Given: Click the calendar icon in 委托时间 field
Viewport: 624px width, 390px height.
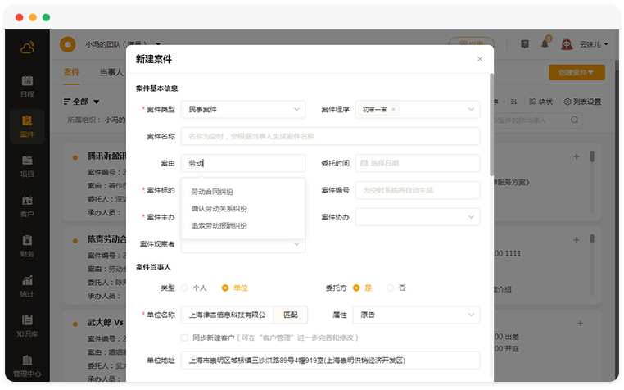Looking at the screenshot, I should pyautogui.click(x=364, y=163).
